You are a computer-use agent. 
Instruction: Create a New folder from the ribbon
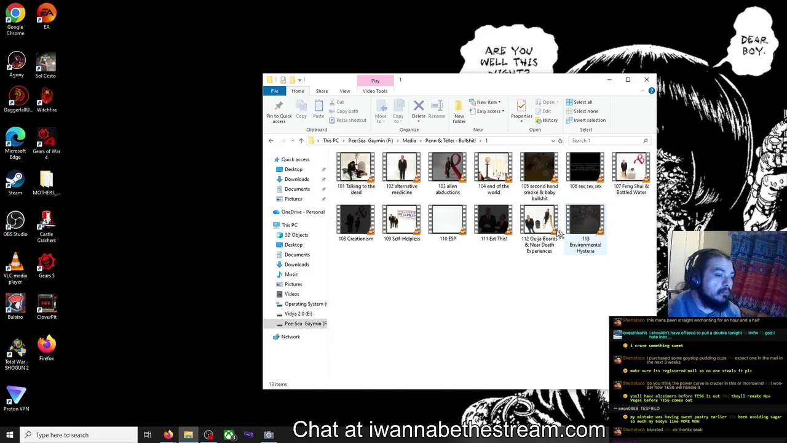[459, 111]
